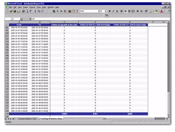Select column D header
This screenshot has width=175, height=132.
tap(95, 22)
